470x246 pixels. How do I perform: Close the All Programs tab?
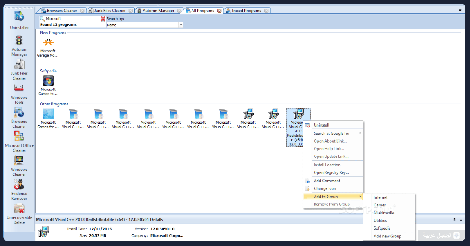coord(219,11)
